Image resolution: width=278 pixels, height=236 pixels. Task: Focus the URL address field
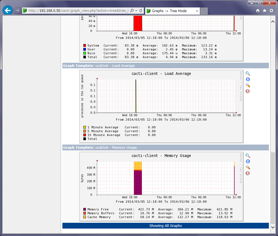[79, 11]
